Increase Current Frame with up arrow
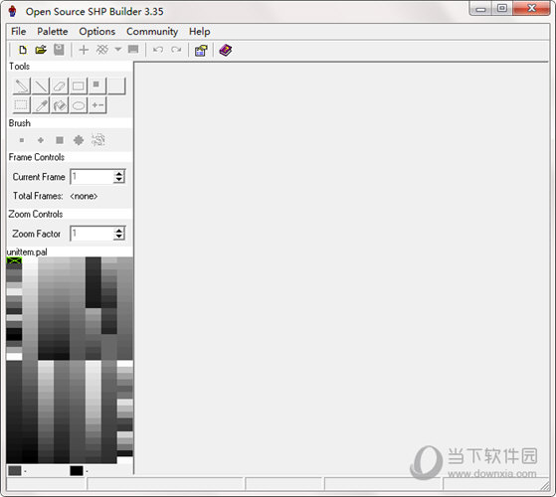 click(x=119, y=174)
